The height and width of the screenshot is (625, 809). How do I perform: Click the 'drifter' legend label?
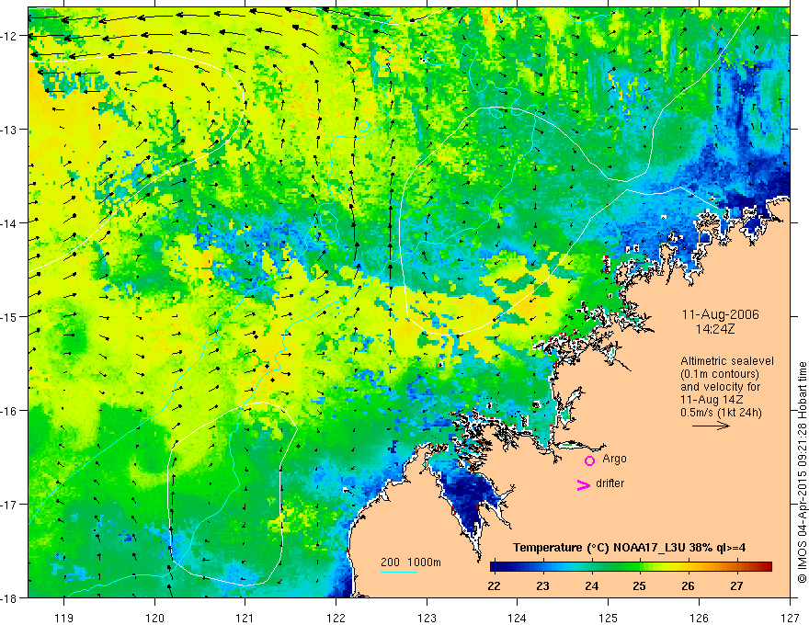coord(610,483)
